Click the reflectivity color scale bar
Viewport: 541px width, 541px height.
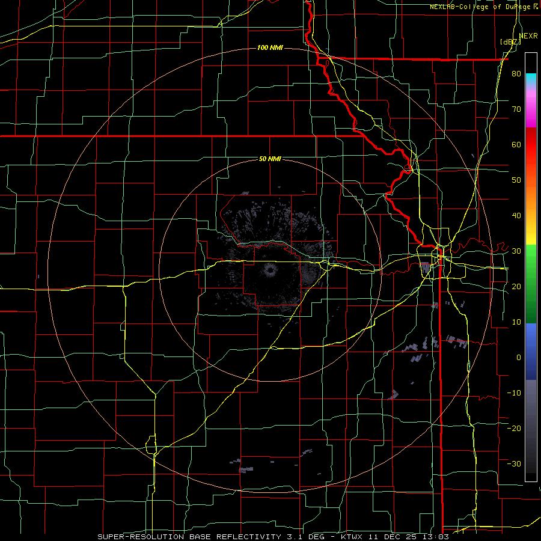(x=531, y=267)
